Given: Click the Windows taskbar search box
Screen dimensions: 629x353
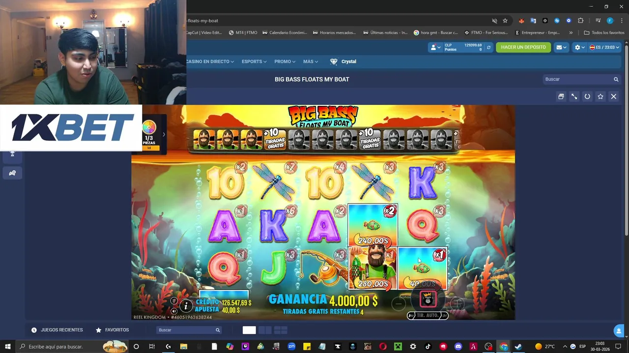Looking at the screenshot, I should [x=72, y=347].
